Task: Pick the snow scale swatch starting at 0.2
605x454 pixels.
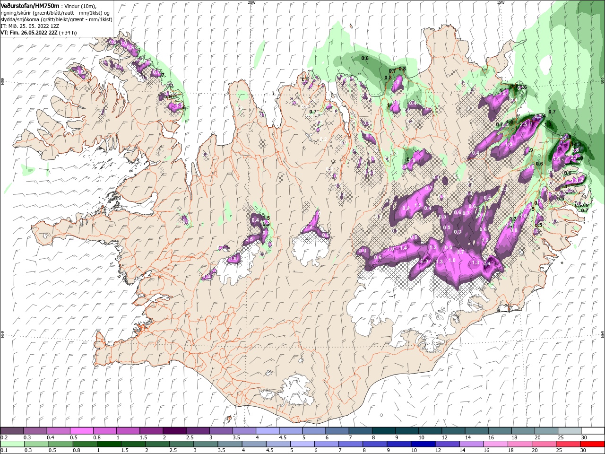Action: [x=12, y=431]
